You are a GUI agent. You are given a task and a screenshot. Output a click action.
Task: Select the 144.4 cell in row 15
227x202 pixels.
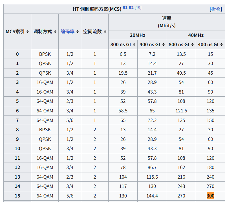tap(152, 196)
